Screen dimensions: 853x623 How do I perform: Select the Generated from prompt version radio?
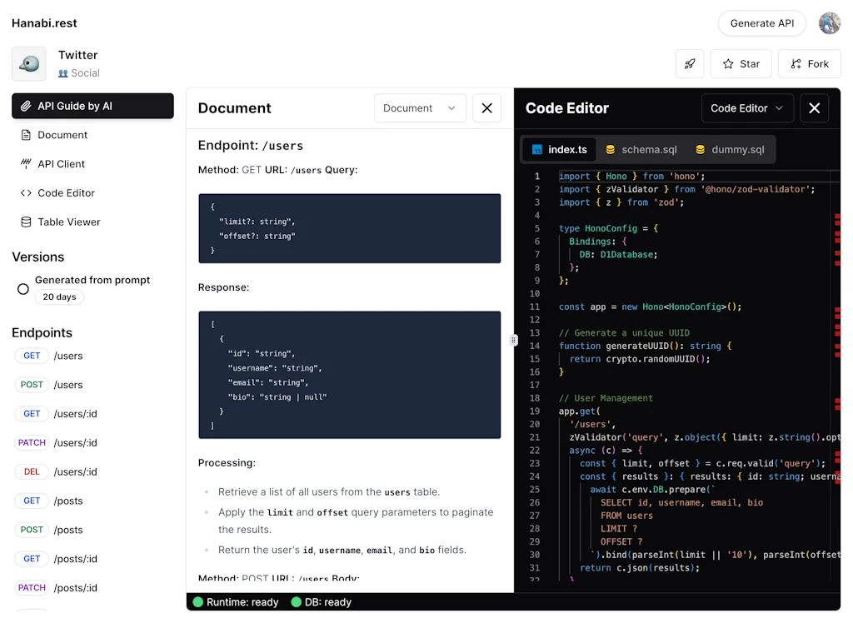(x=23, y=289)
